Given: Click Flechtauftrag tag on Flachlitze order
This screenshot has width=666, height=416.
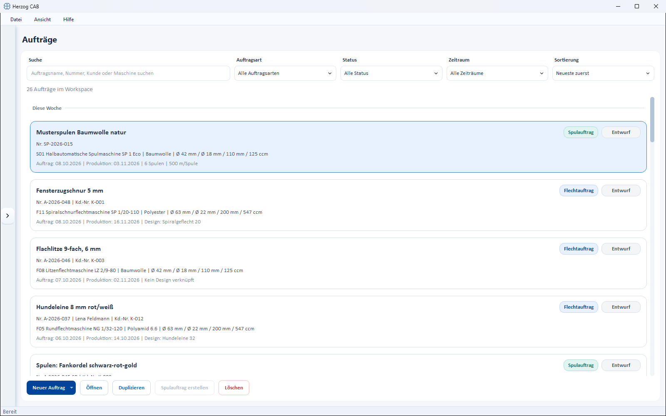Looking at the screenshot, I should pyautogui.click(x=579, y=249).
